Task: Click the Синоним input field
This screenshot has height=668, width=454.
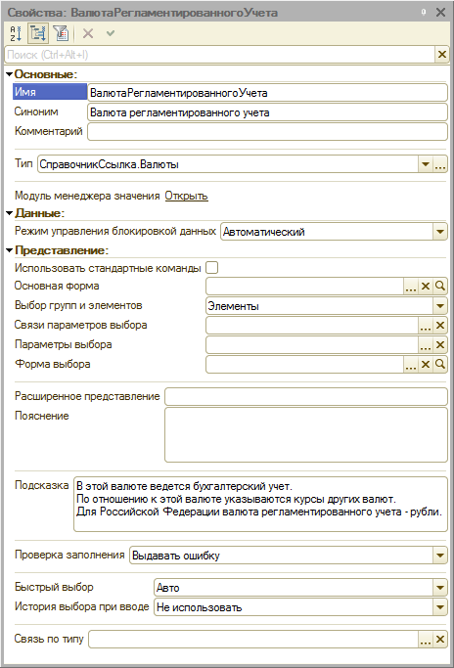Action: pos(267,112)
